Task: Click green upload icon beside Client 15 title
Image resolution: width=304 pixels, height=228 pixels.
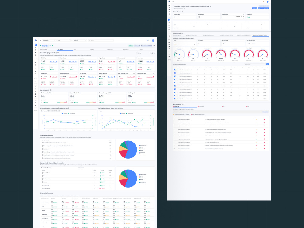Action: point(53,46)
